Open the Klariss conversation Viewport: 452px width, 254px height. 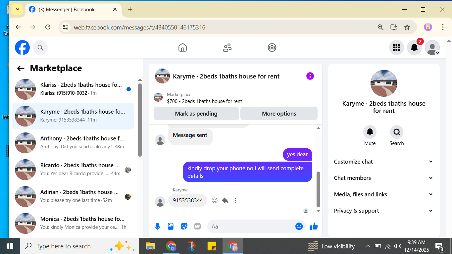click(x=73, y=89)
